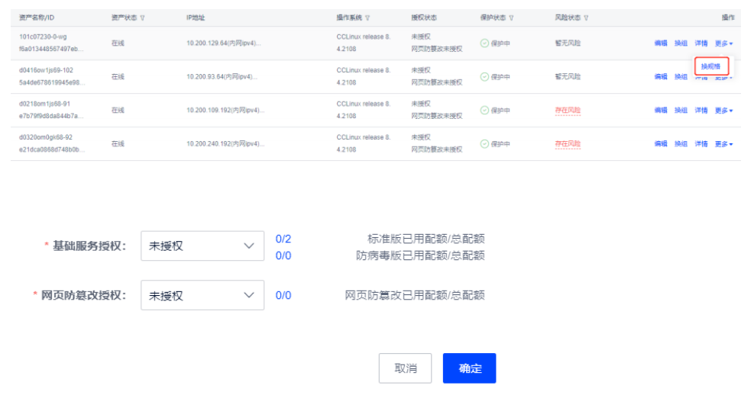
Task: Click protection check icon for 101c07230-0-wg
Action: (484, 43)
